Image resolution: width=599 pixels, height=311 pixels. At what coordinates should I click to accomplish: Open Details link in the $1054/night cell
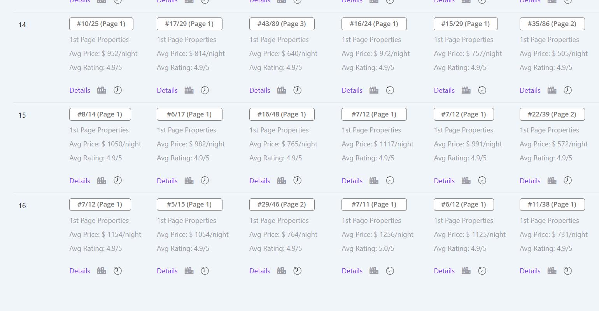(167, 271)
